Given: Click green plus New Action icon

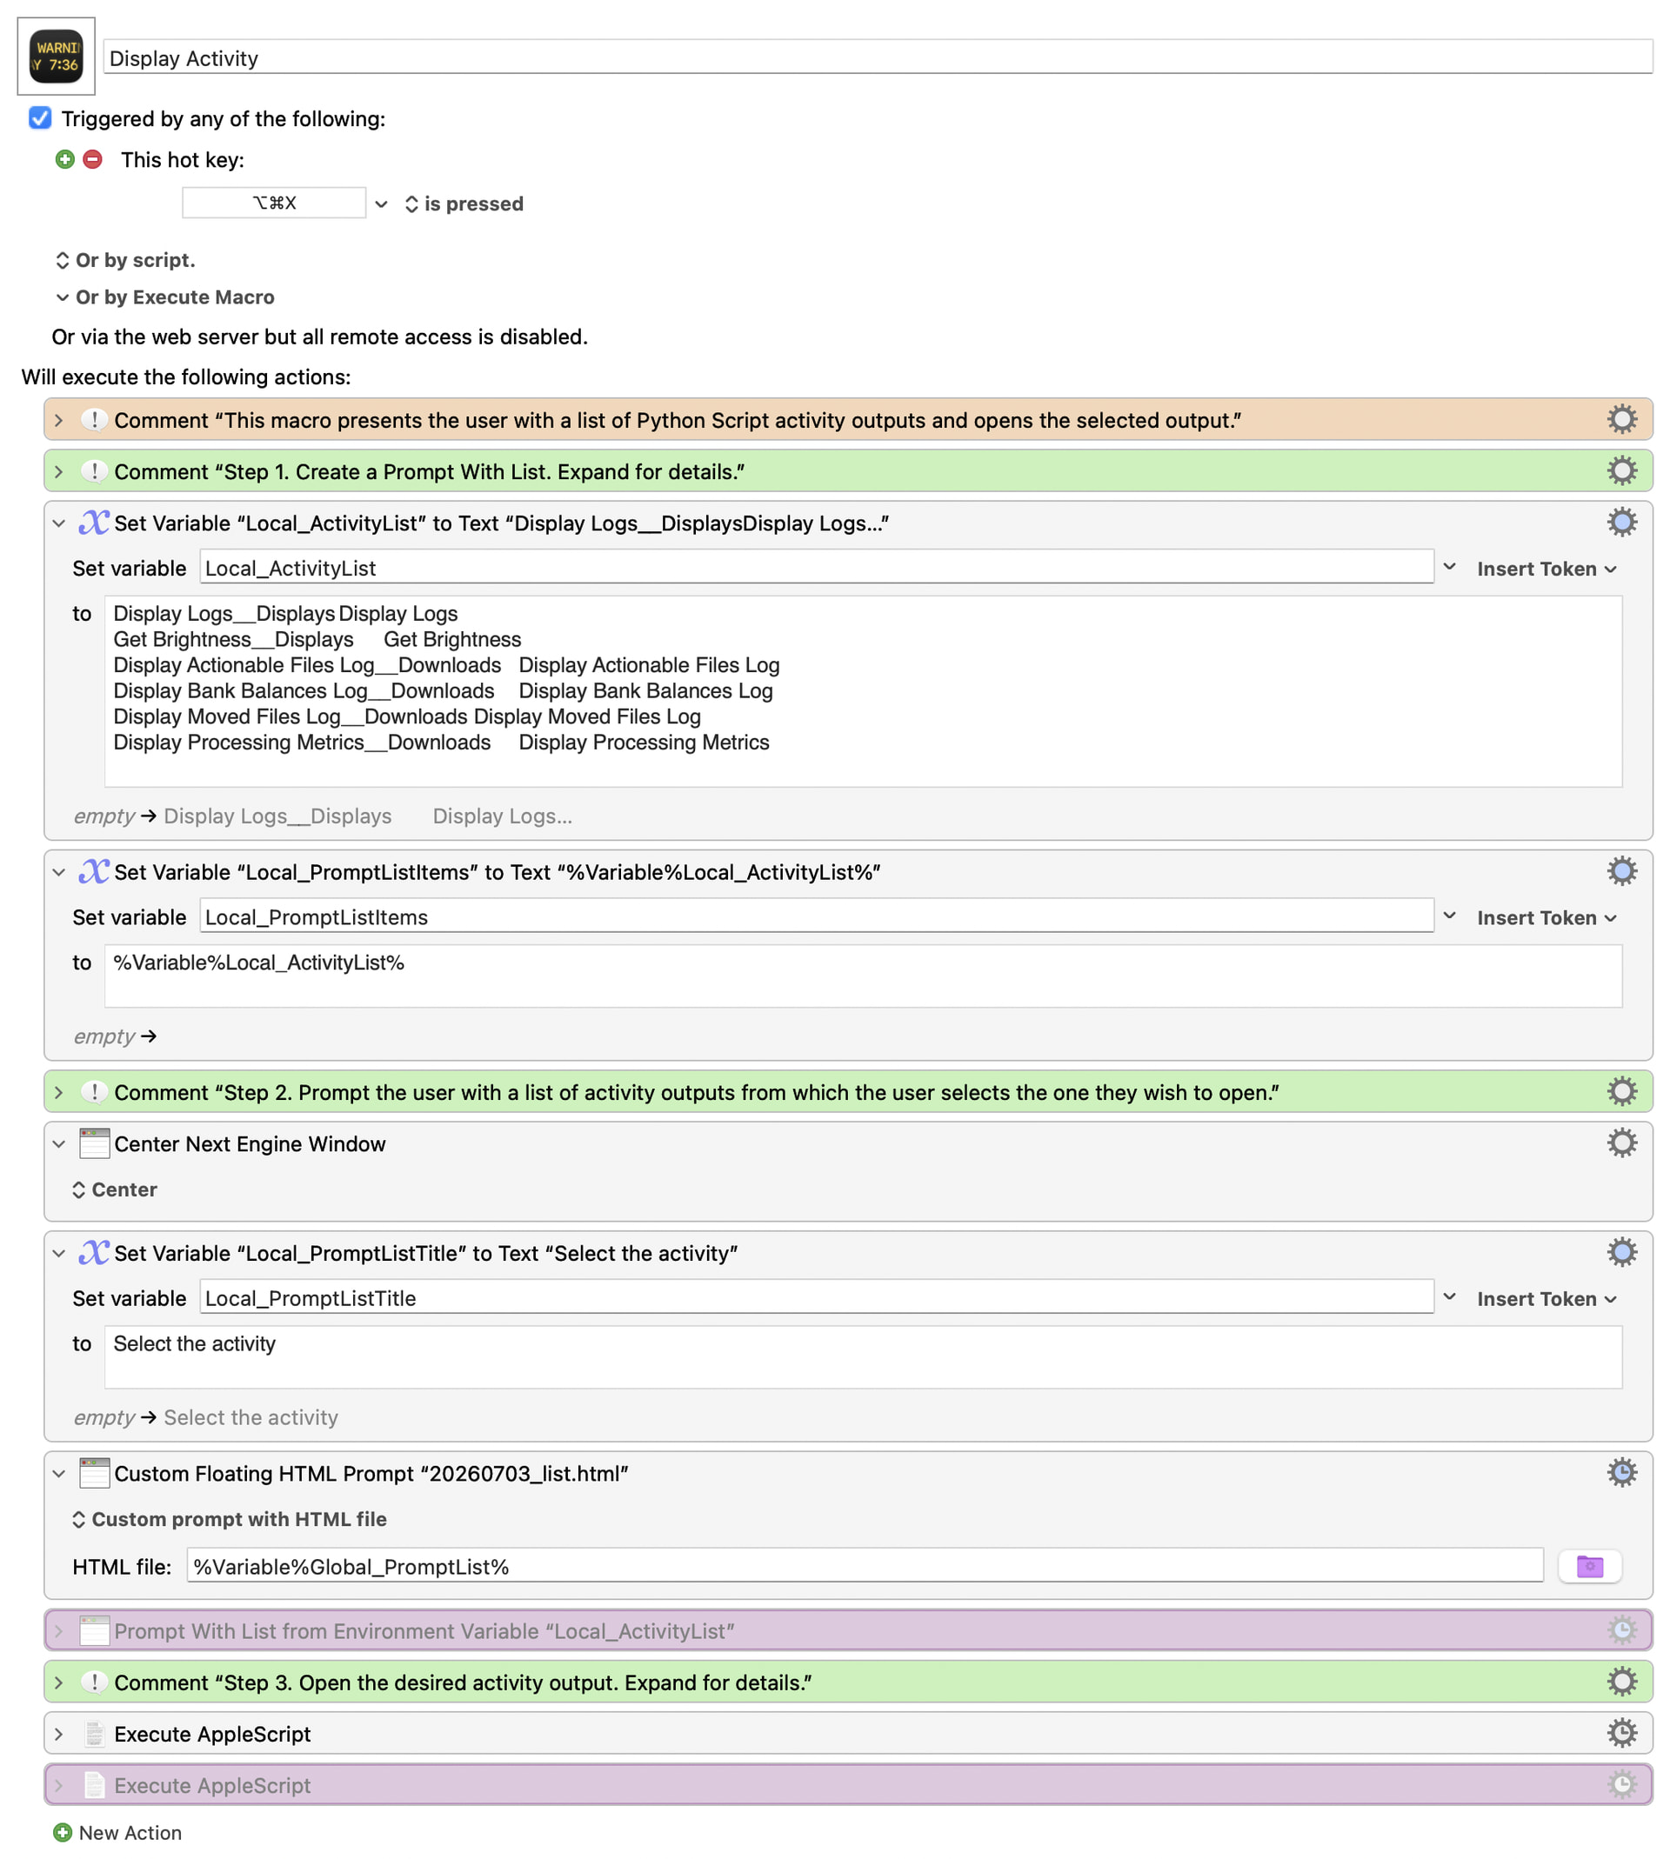Looking at the screenshot, I should [63, 1832].
